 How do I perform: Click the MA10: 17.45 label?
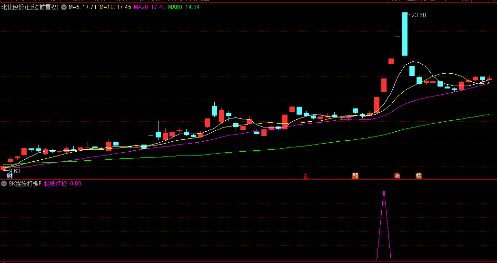point(115,7)
